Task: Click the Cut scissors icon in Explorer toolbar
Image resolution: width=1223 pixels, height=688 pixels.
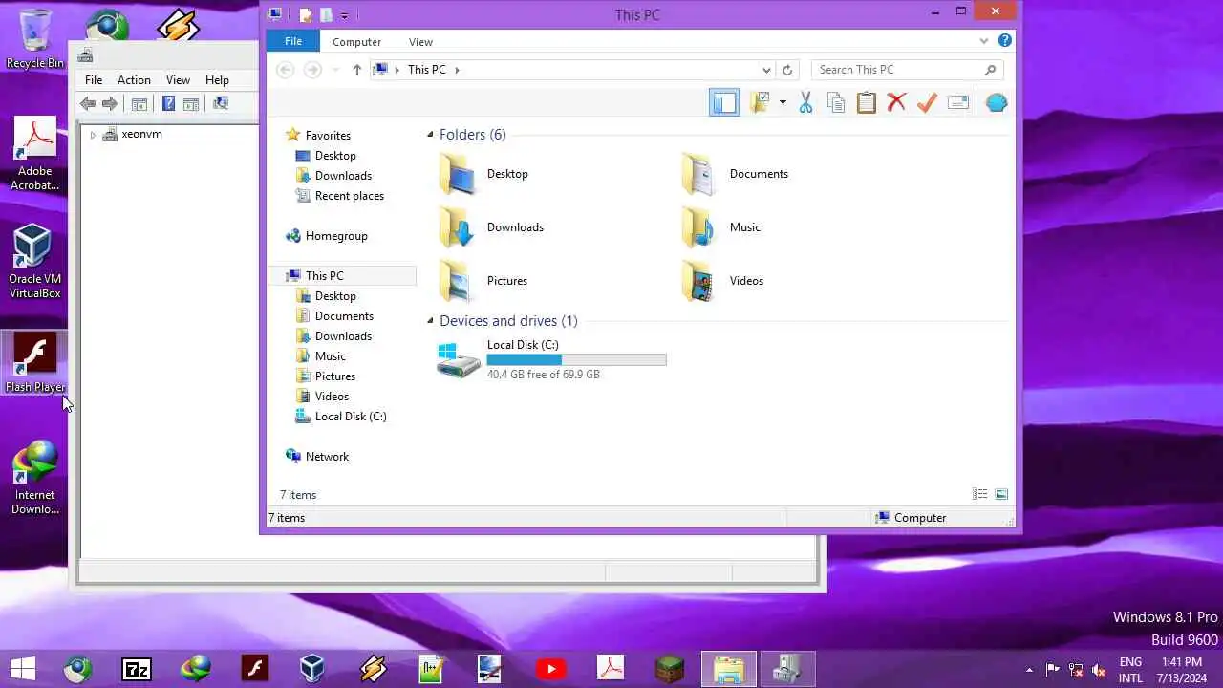Action: click(x=805, y=103)
